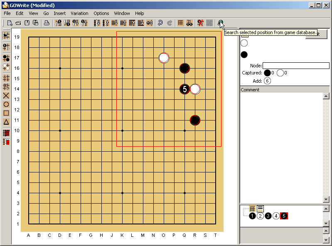Open a file with folder icon
Image resolution: width=332 pixels, height=246 pixels.
[x=18, y=23]
